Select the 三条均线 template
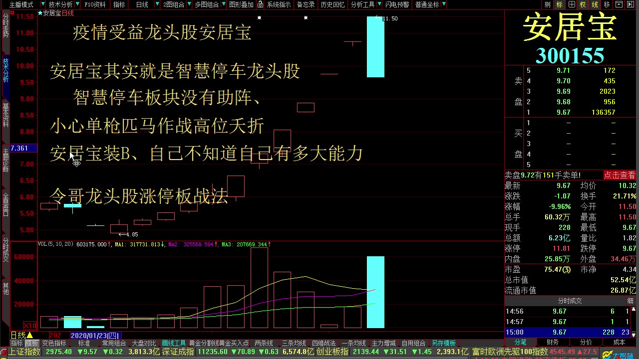 (x=294, y=343)
